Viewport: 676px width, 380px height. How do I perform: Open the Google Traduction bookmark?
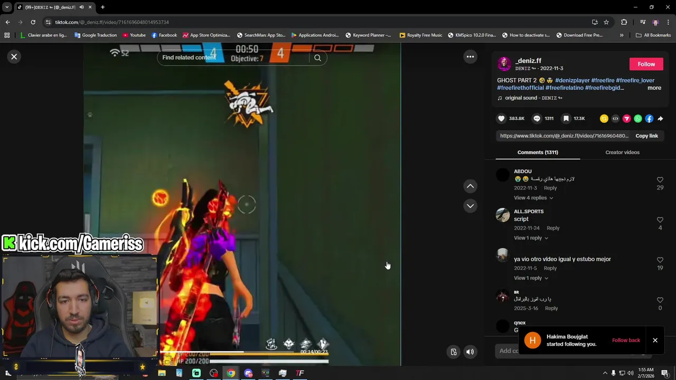click(x=96, y=35)
